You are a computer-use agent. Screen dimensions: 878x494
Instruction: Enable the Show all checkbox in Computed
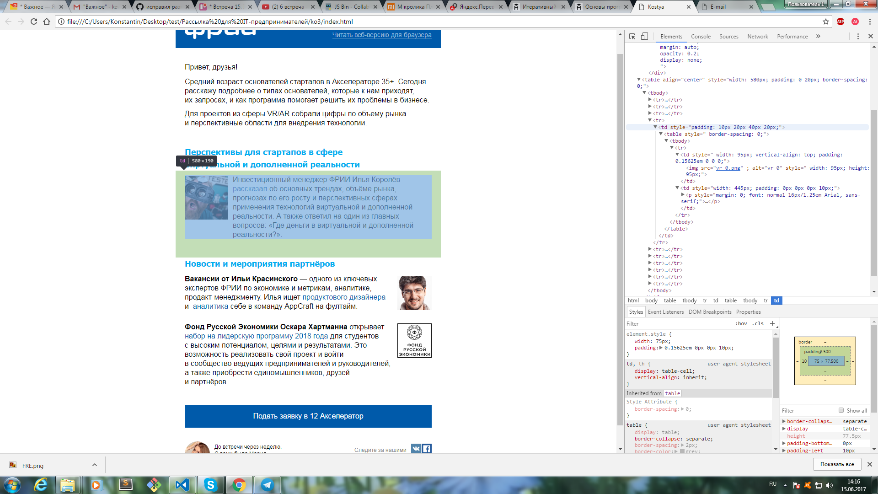pyautogui.click(x=841, y=410)
